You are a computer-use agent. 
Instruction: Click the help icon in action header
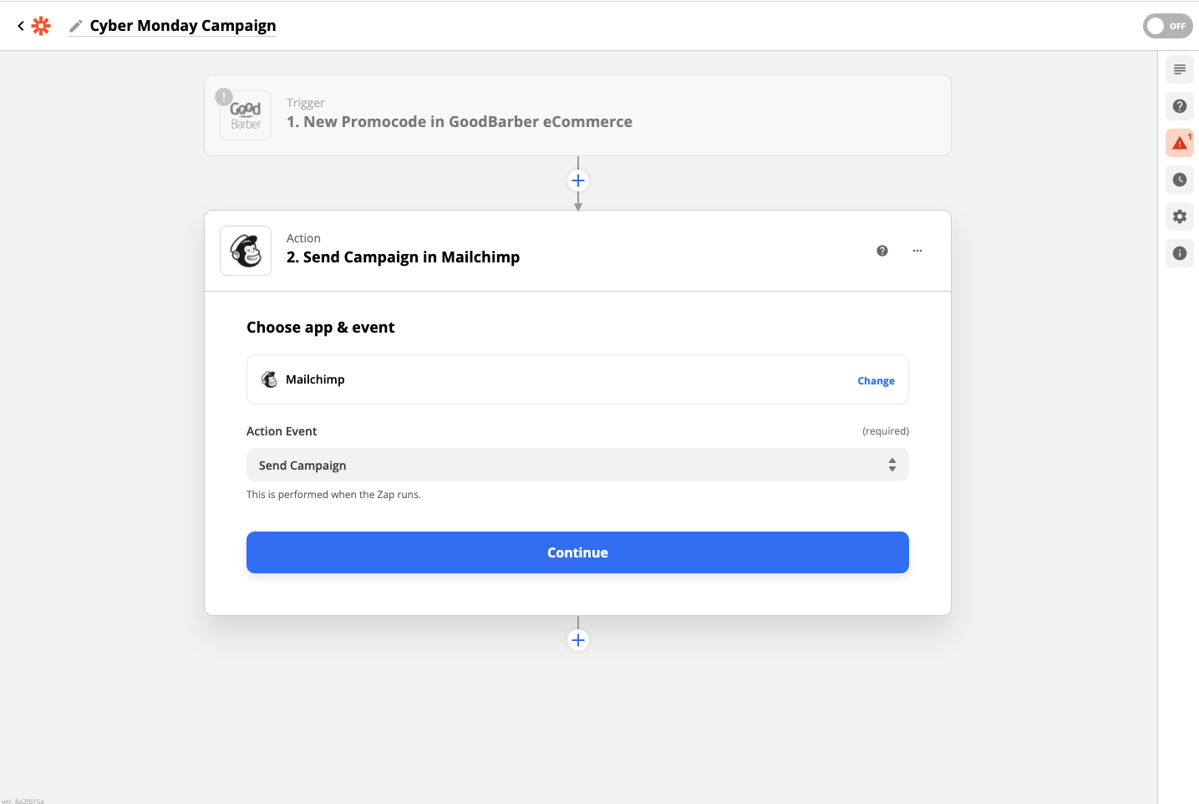[x=881, y=251]
